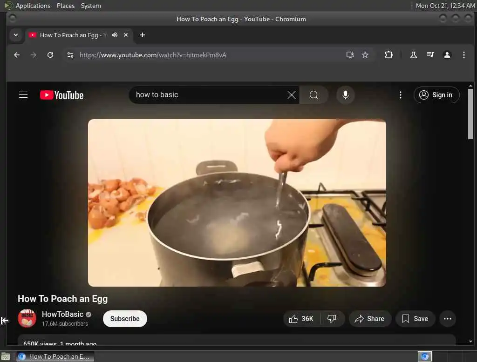Start voice search with microphone
This screenshot has width=477, height=362.
345,95
